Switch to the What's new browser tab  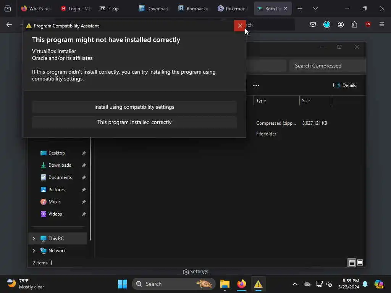(x=36, y=9)
